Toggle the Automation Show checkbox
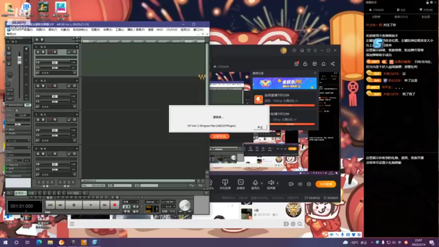Image resolution: width=439 pixels, height=247 pixels. (17, 110)
